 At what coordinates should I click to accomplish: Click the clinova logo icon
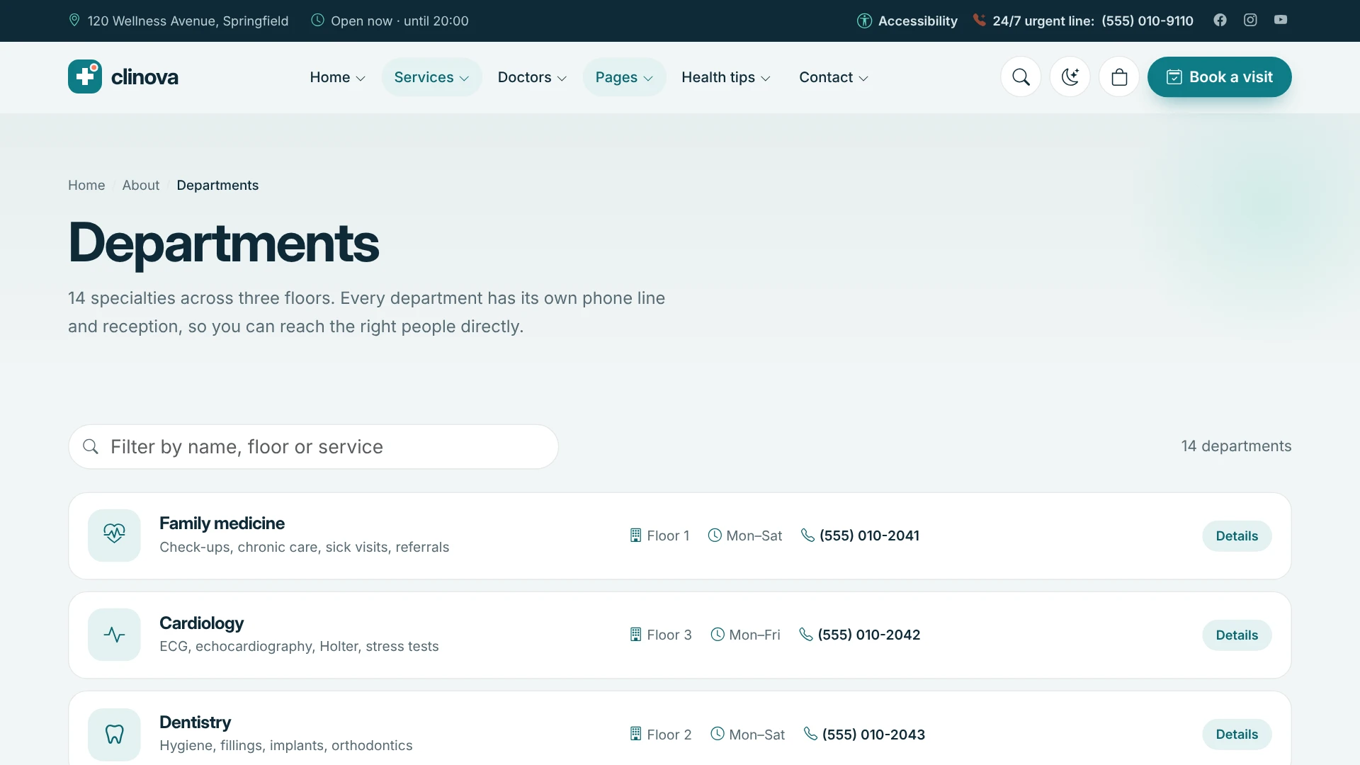click(x=85, y=76)
